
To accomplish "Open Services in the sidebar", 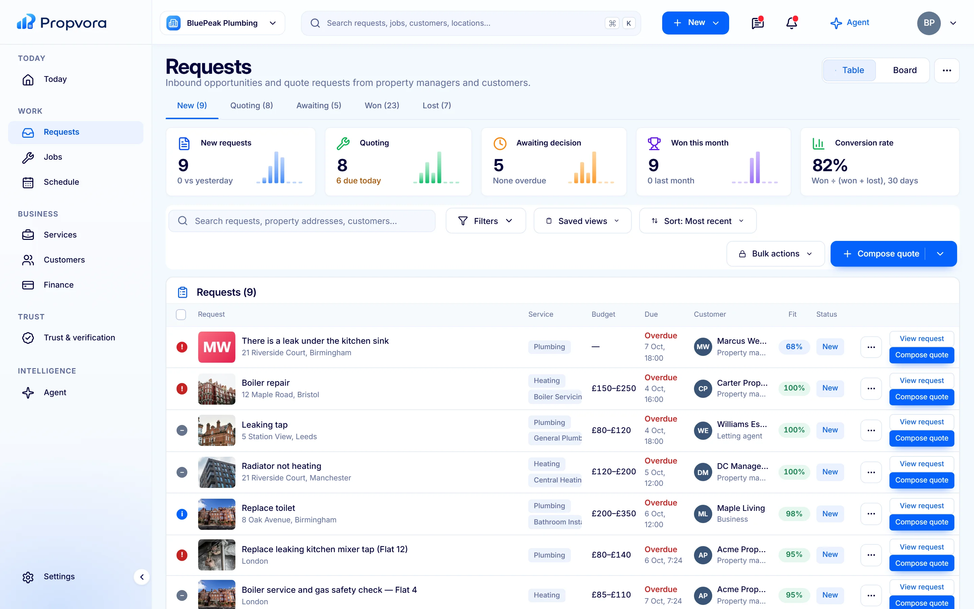I will (x=76, y=235).
